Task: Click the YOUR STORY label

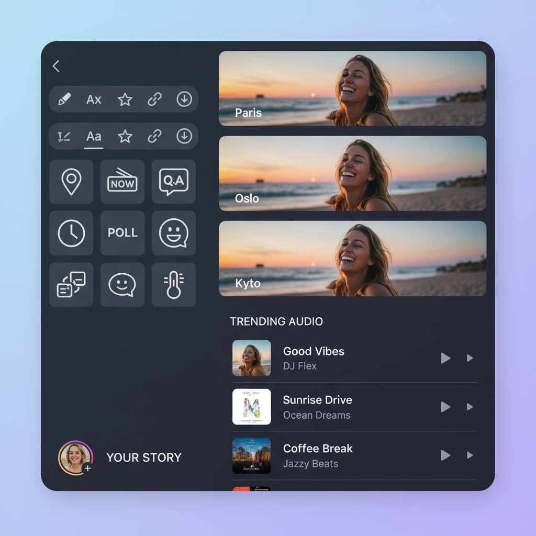Action: [x=144, y=457]
